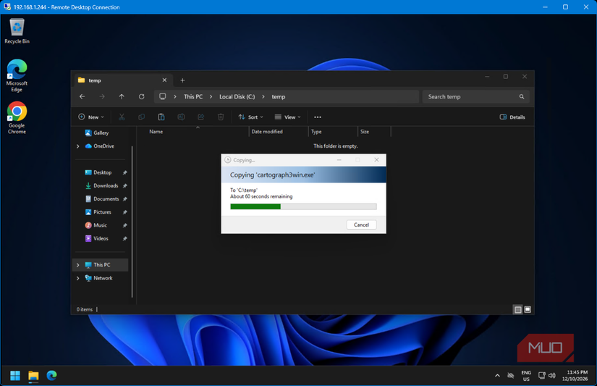Click the Delete trash toolbar icon

[x=221, y=117]
